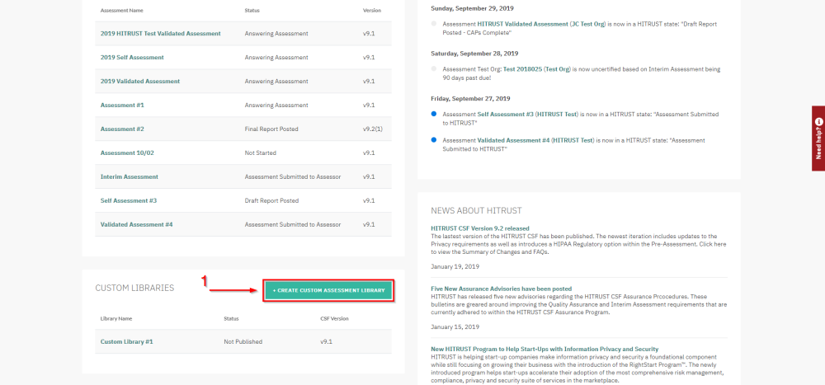This screenshot has width=825, height=385.
Task: Select 'Final Report Posted' status text
Action: click(271, 129)
